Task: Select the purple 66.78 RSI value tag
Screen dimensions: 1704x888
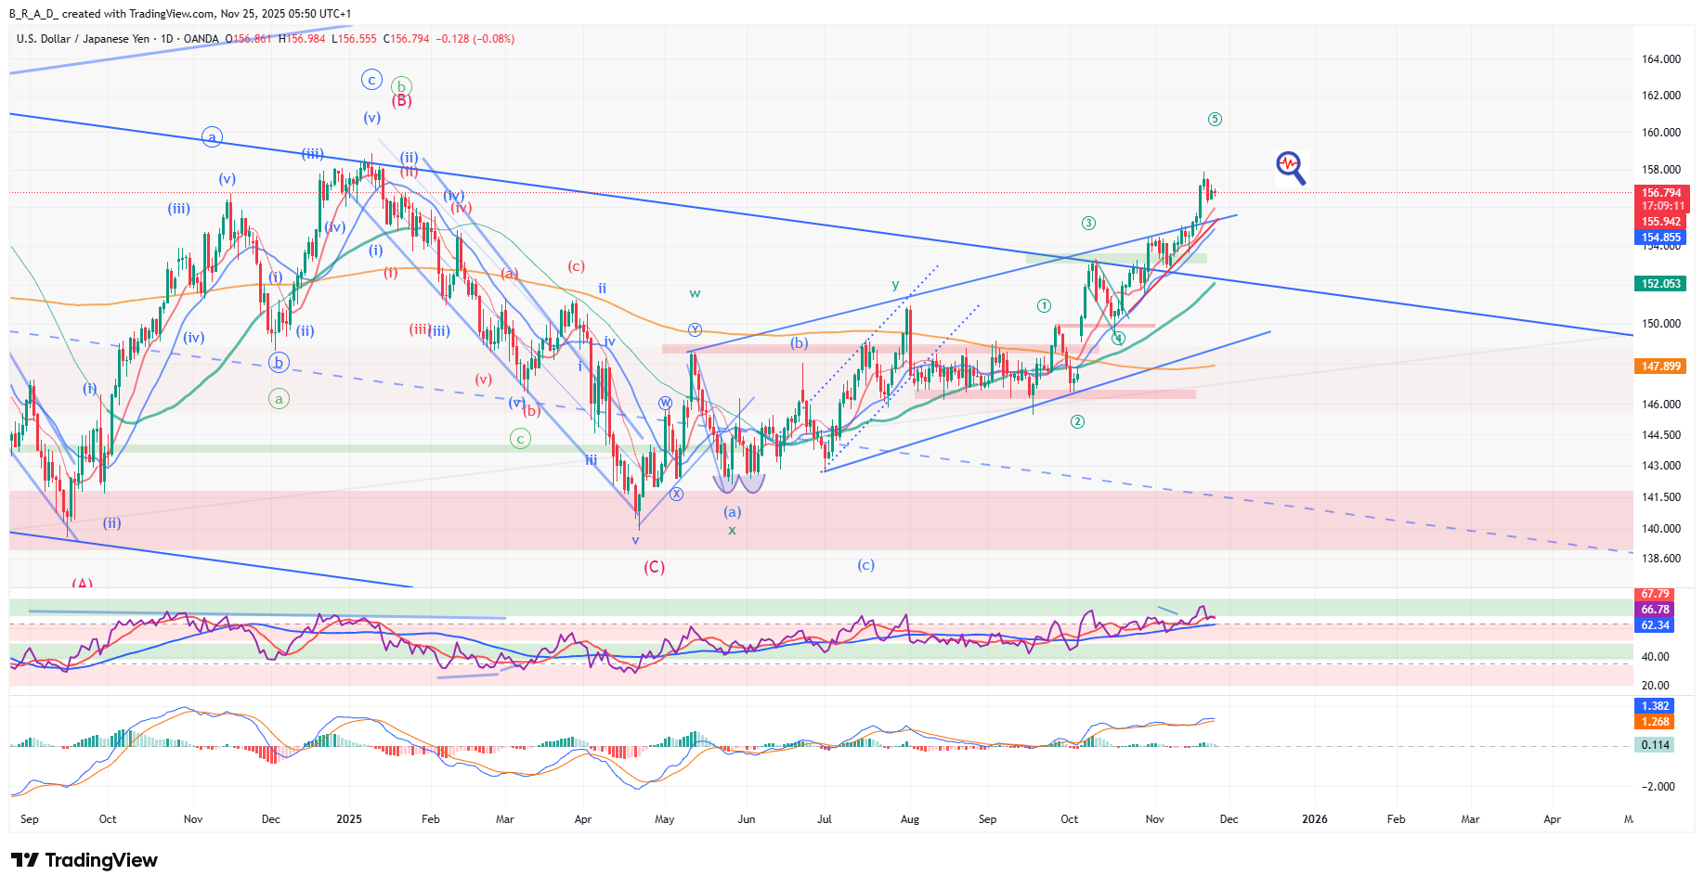Action: point(1654,610)
